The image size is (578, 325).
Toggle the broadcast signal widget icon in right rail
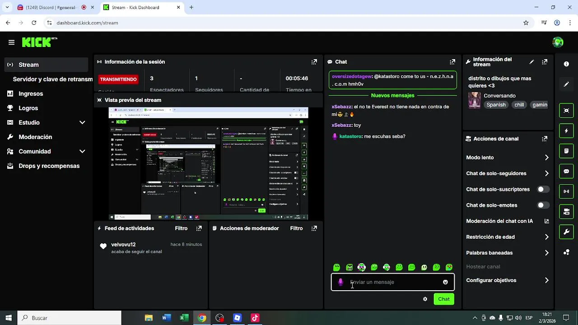(566, 191)
